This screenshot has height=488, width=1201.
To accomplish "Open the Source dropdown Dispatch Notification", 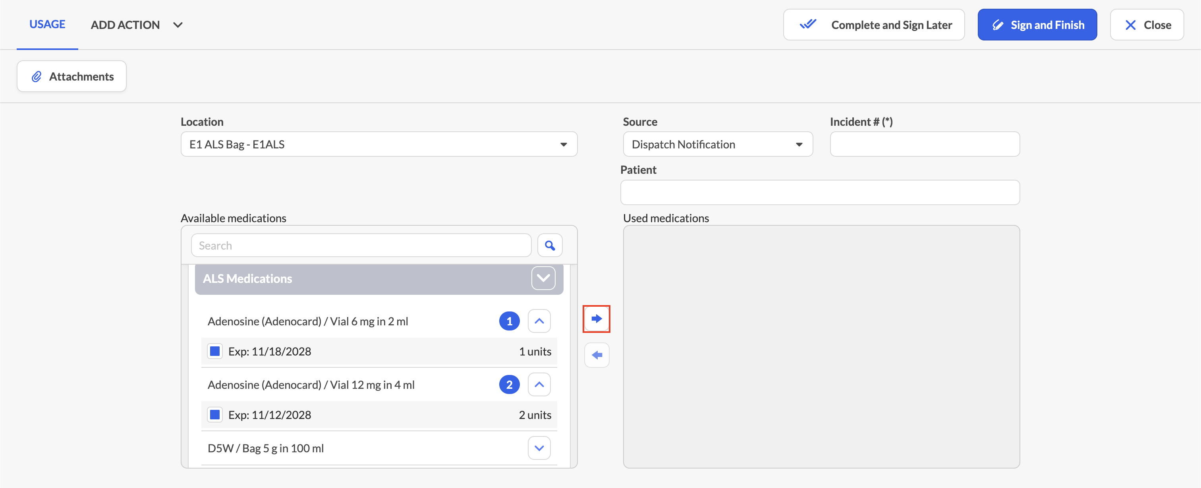I will tap(718, 144).
